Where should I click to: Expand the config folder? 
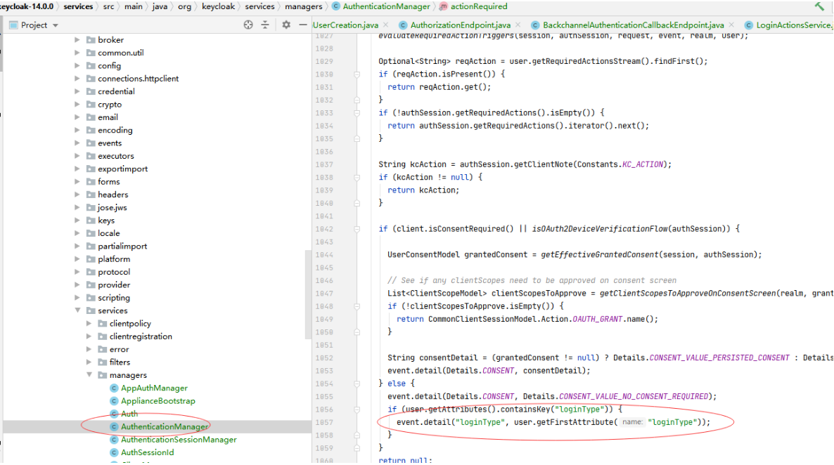[77, 65]
